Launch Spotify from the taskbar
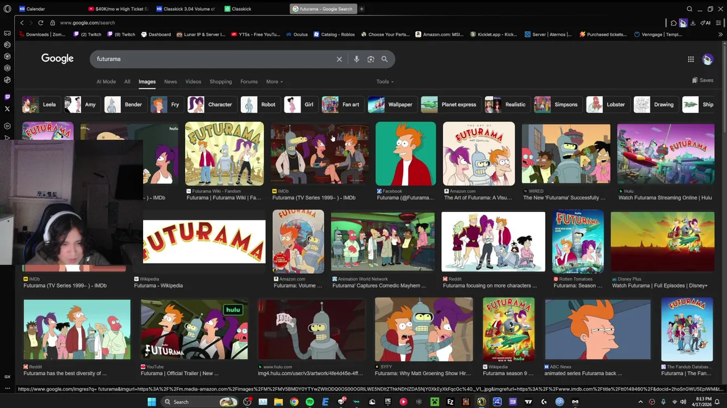727x408 pixels. (310, 402)
